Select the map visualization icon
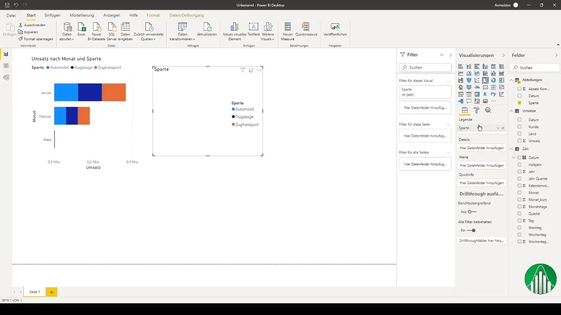 tap(461, 87)
